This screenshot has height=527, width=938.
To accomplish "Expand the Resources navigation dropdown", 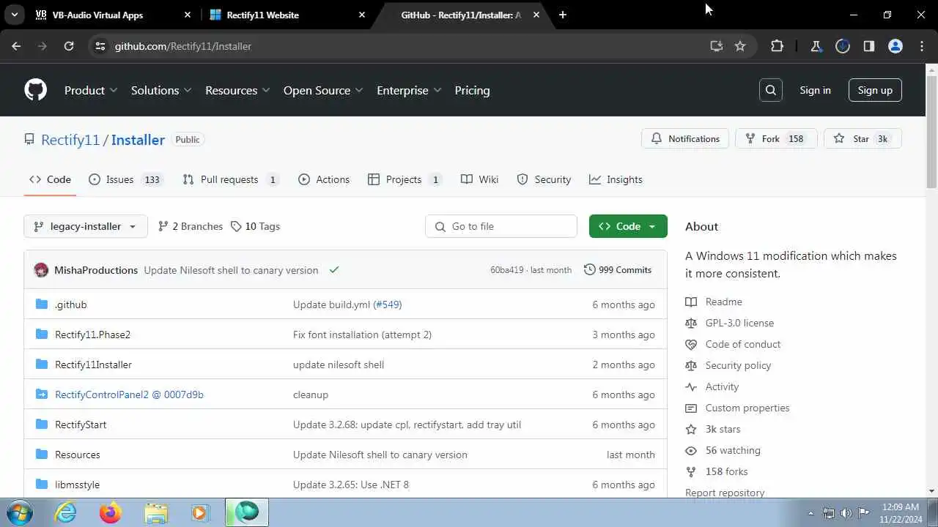I will pyautogui.click(x=237, y=90).
